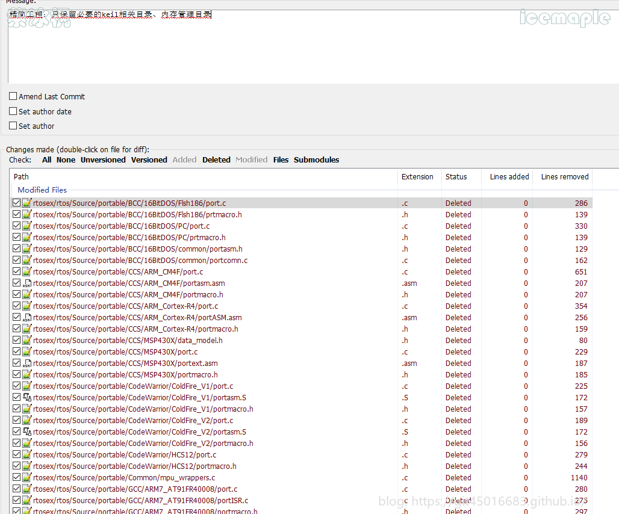Click file icon of ARM_CM4F/port.c row
This screenshot has width=619, height=514.
pos(27,272)
